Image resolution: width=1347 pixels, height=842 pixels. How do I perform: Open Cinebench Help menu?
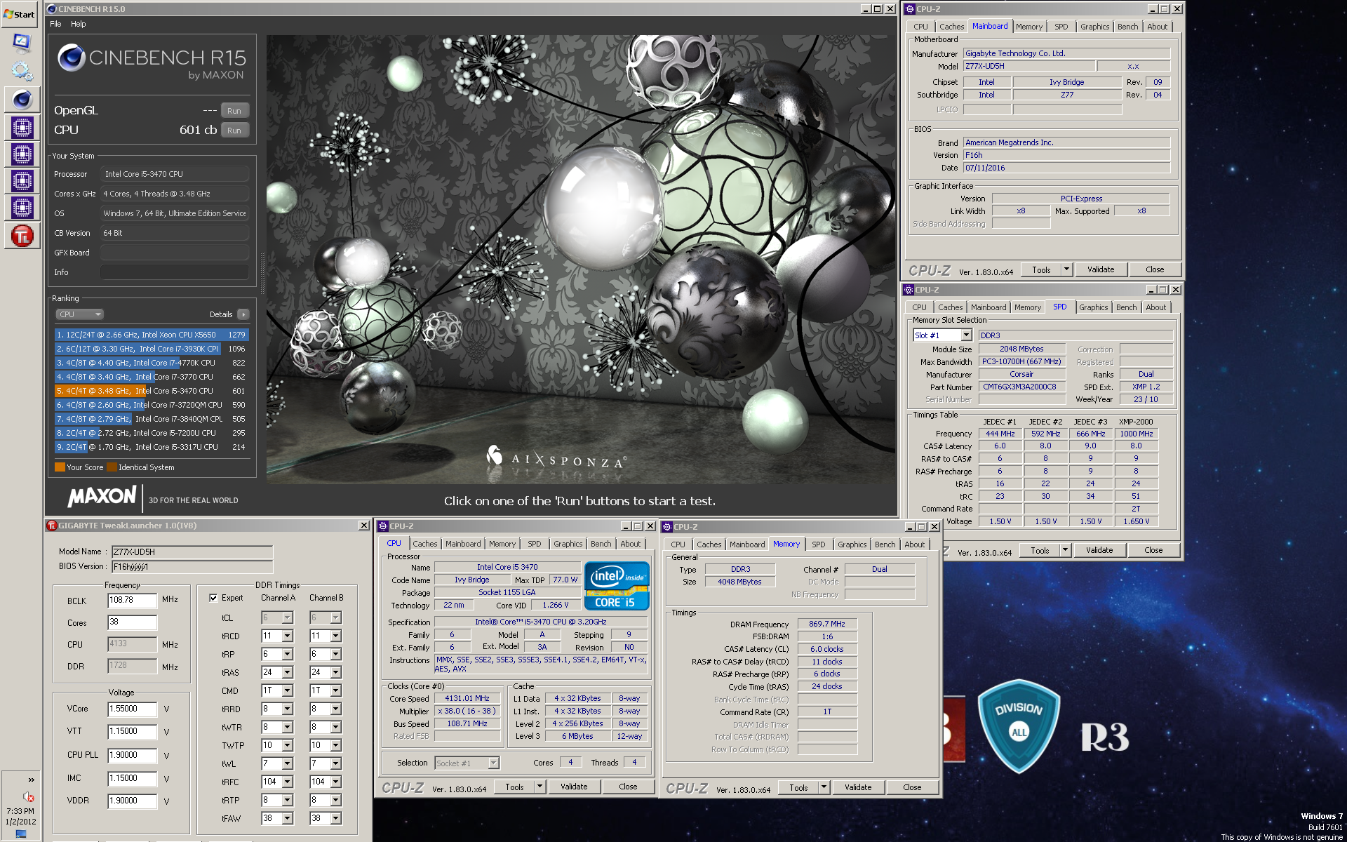(x=79, y=24)
